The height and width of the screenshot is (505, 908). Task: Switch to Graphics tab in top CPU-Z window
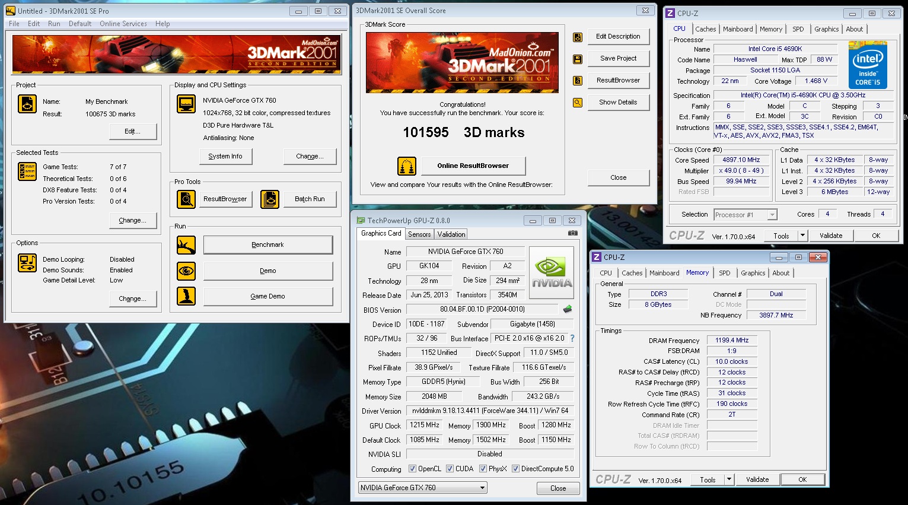[x=826, y=29]
